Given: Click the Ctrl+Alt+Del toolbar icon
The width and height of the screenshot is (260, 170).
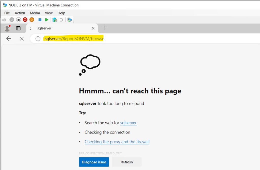Looking at the screenshot, I should pos(4,20).
